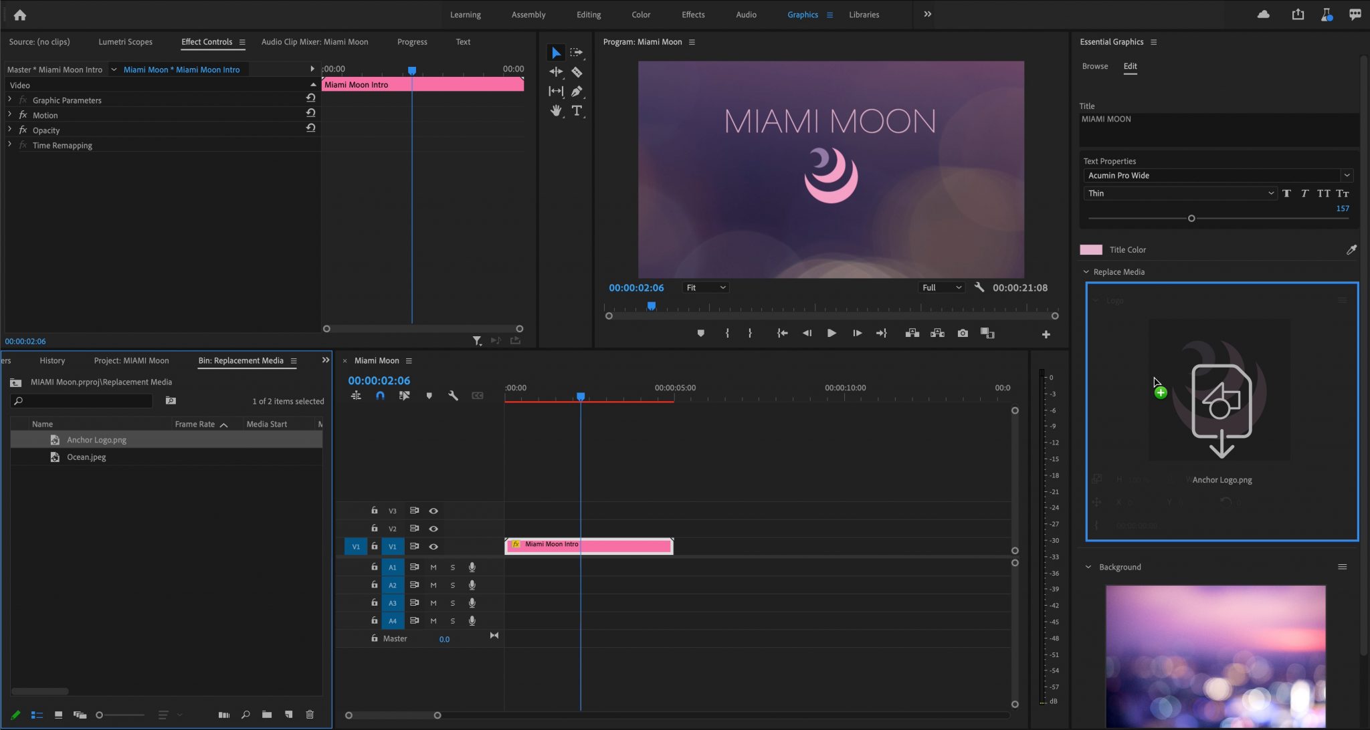The image size is (1370, 730).
Task: Click Browse in the Essential Graphics panel
Action: pos(1095,66)
